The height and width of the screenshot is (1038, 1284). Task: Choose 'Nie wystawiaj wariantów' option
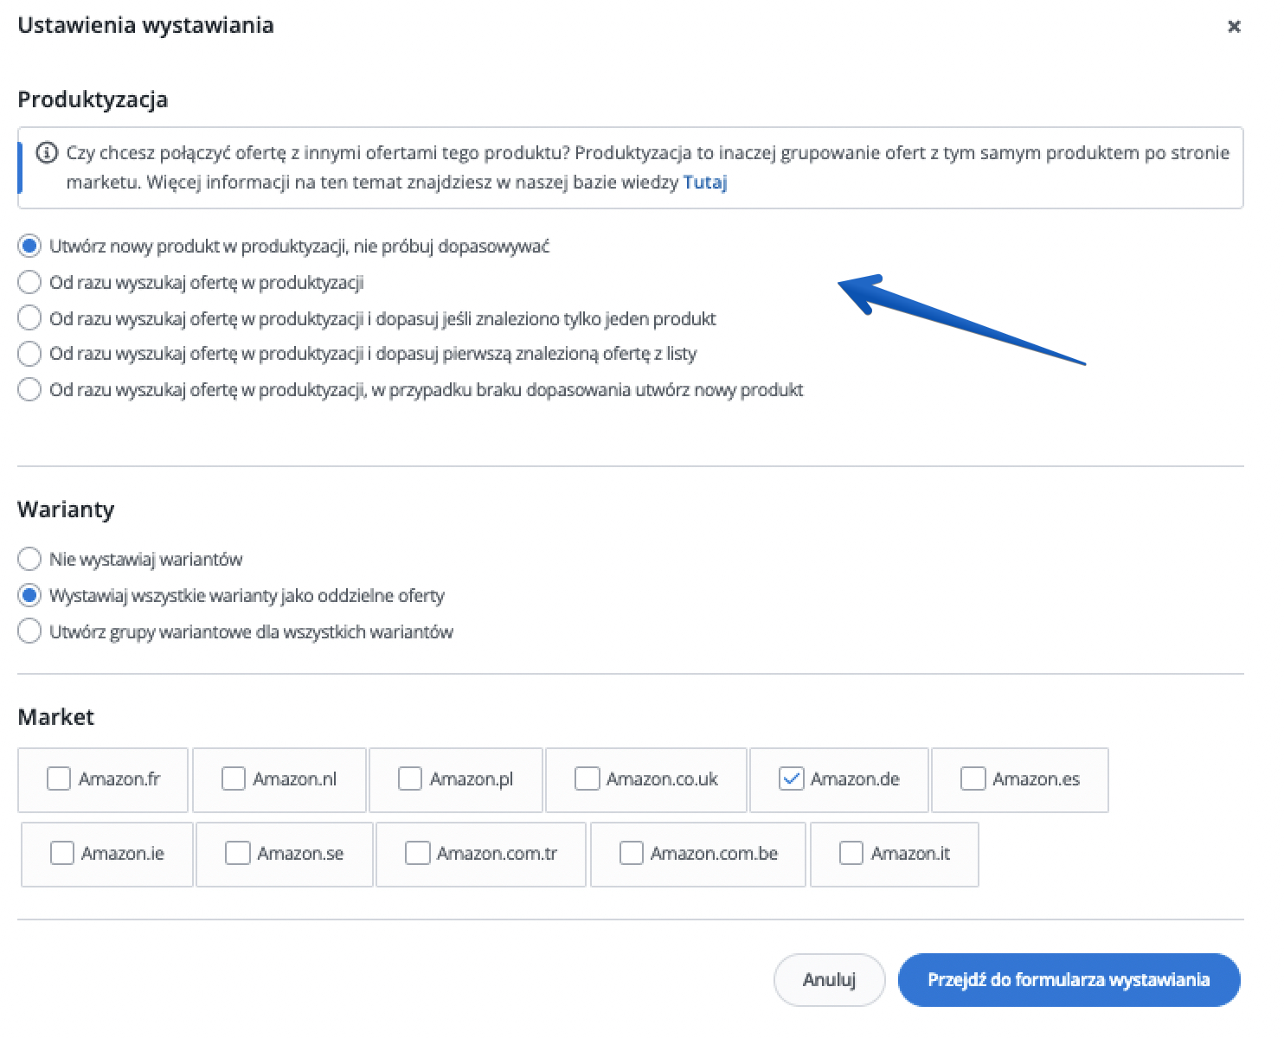[29, 560]
